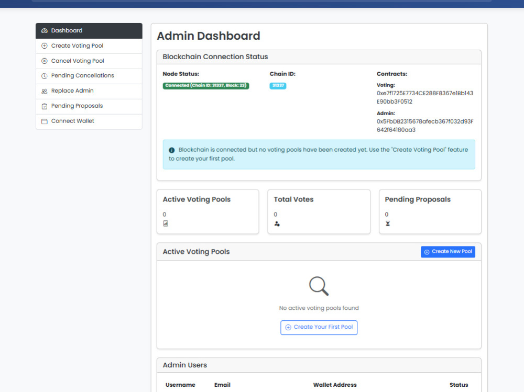This screenshot has height=392, width=524.
Task: Open the Dashboard menu item
Action: point(89,31)
